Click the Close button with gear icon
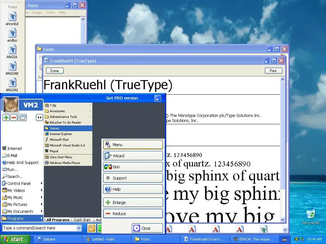 point(147,228)
